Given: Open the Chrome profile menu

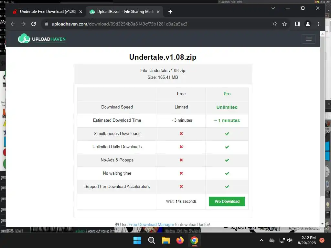Looking at the screenshot, I should point(308,24).
